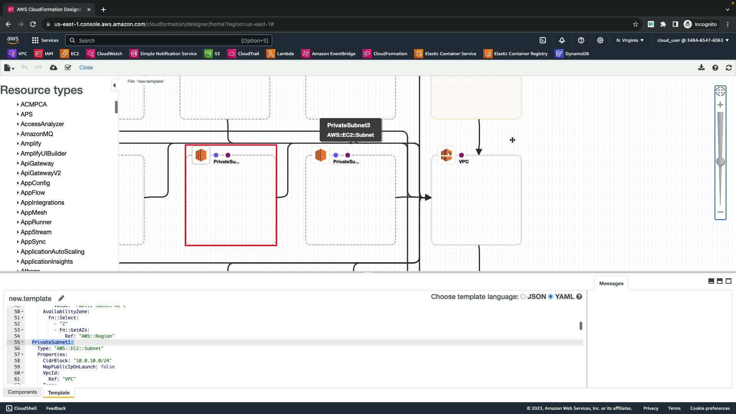Click the fit to window target icon
Viewport: 736px width, 414px height.
pyautogui.click(x=720, y=92)
